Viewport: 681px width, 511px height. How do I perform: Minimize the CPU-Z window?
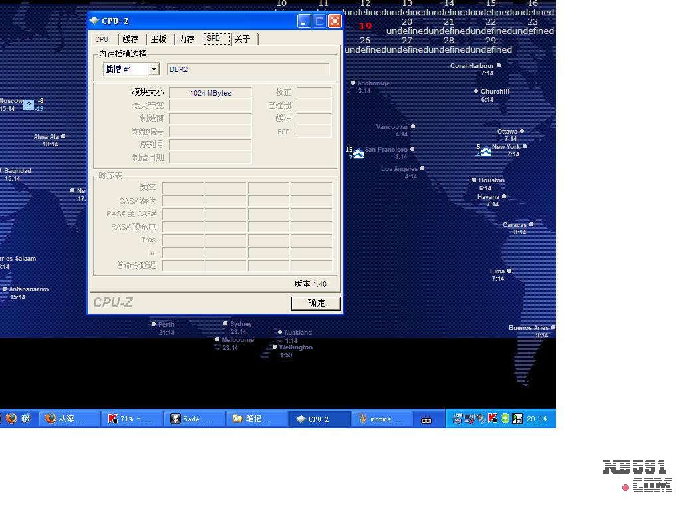304,21
